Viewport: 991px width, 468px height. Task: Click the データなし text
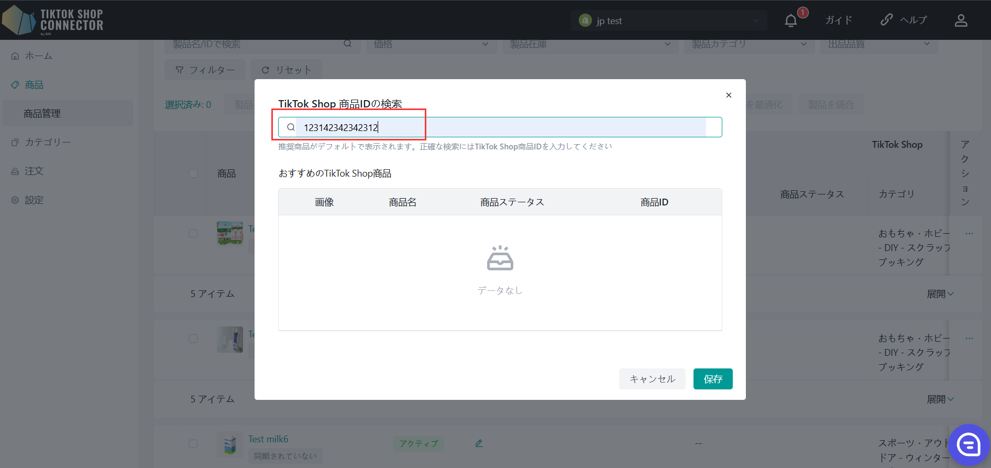[x=500, y=290]
